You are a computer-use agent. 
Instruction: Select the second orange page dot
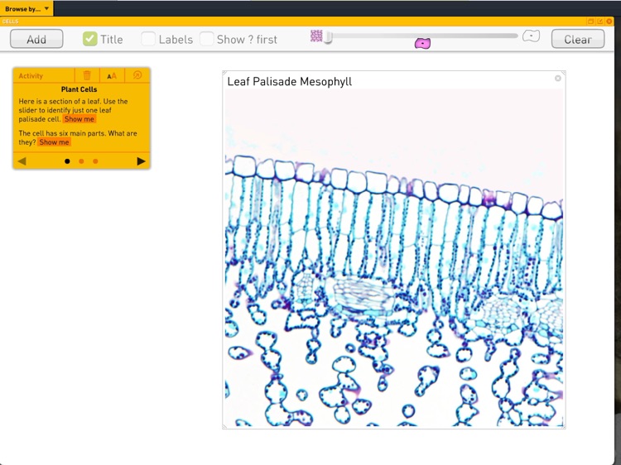coord(81,161)
